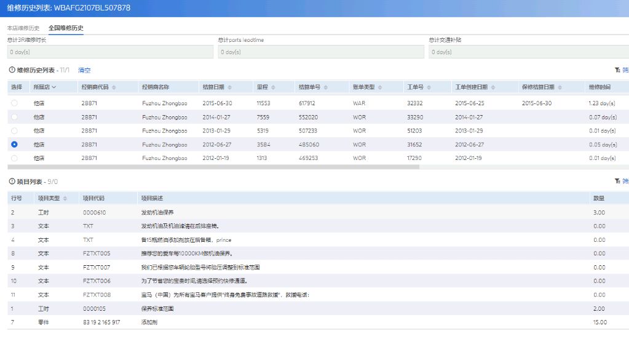Click item code FZTXT007
Screen dimensions: 629x344
[x=97, y=267]
